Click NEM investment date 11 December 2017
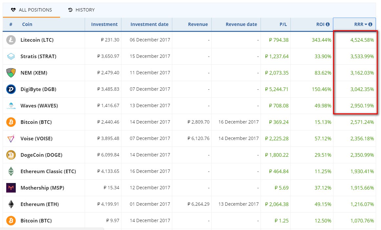 (150, 73)
